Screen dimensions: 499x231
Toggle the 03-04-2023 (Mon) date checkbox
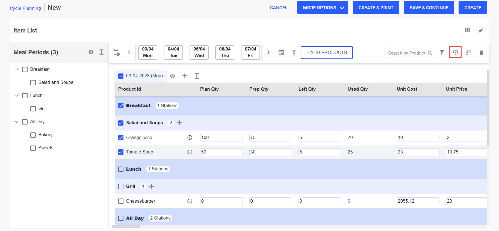121,76
